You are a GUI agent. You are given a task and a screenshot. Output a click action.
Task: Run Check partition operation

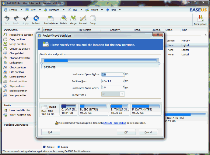pyautogui.click(x=18, y=68)
